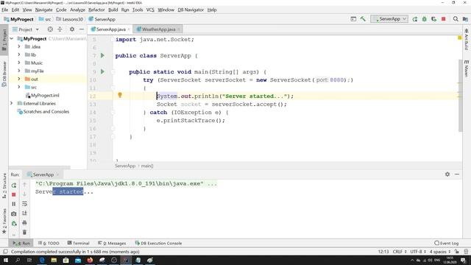The height and width of the screenshot is (265, 471).
Task: Open the Build menu
Action: pyautogui.click(x=113, y=10)
